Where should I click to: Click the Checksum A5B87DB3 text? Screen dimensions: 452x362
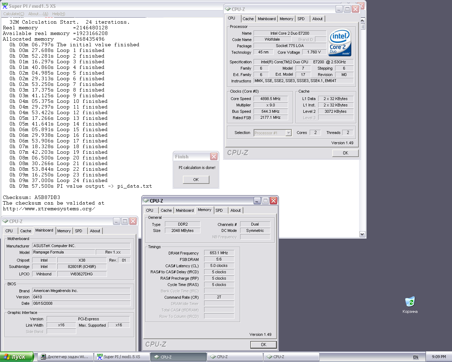click(x=31, y=197)
